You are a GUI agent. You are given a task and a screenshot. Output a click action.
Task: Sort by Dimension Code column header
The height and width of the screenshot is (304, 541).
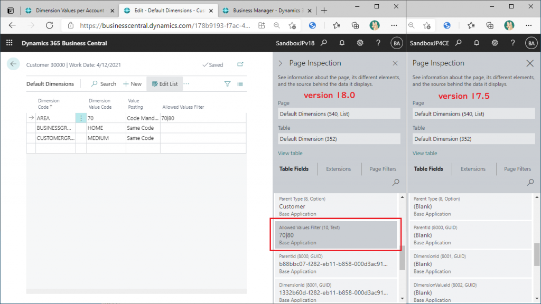pos(49,104)
